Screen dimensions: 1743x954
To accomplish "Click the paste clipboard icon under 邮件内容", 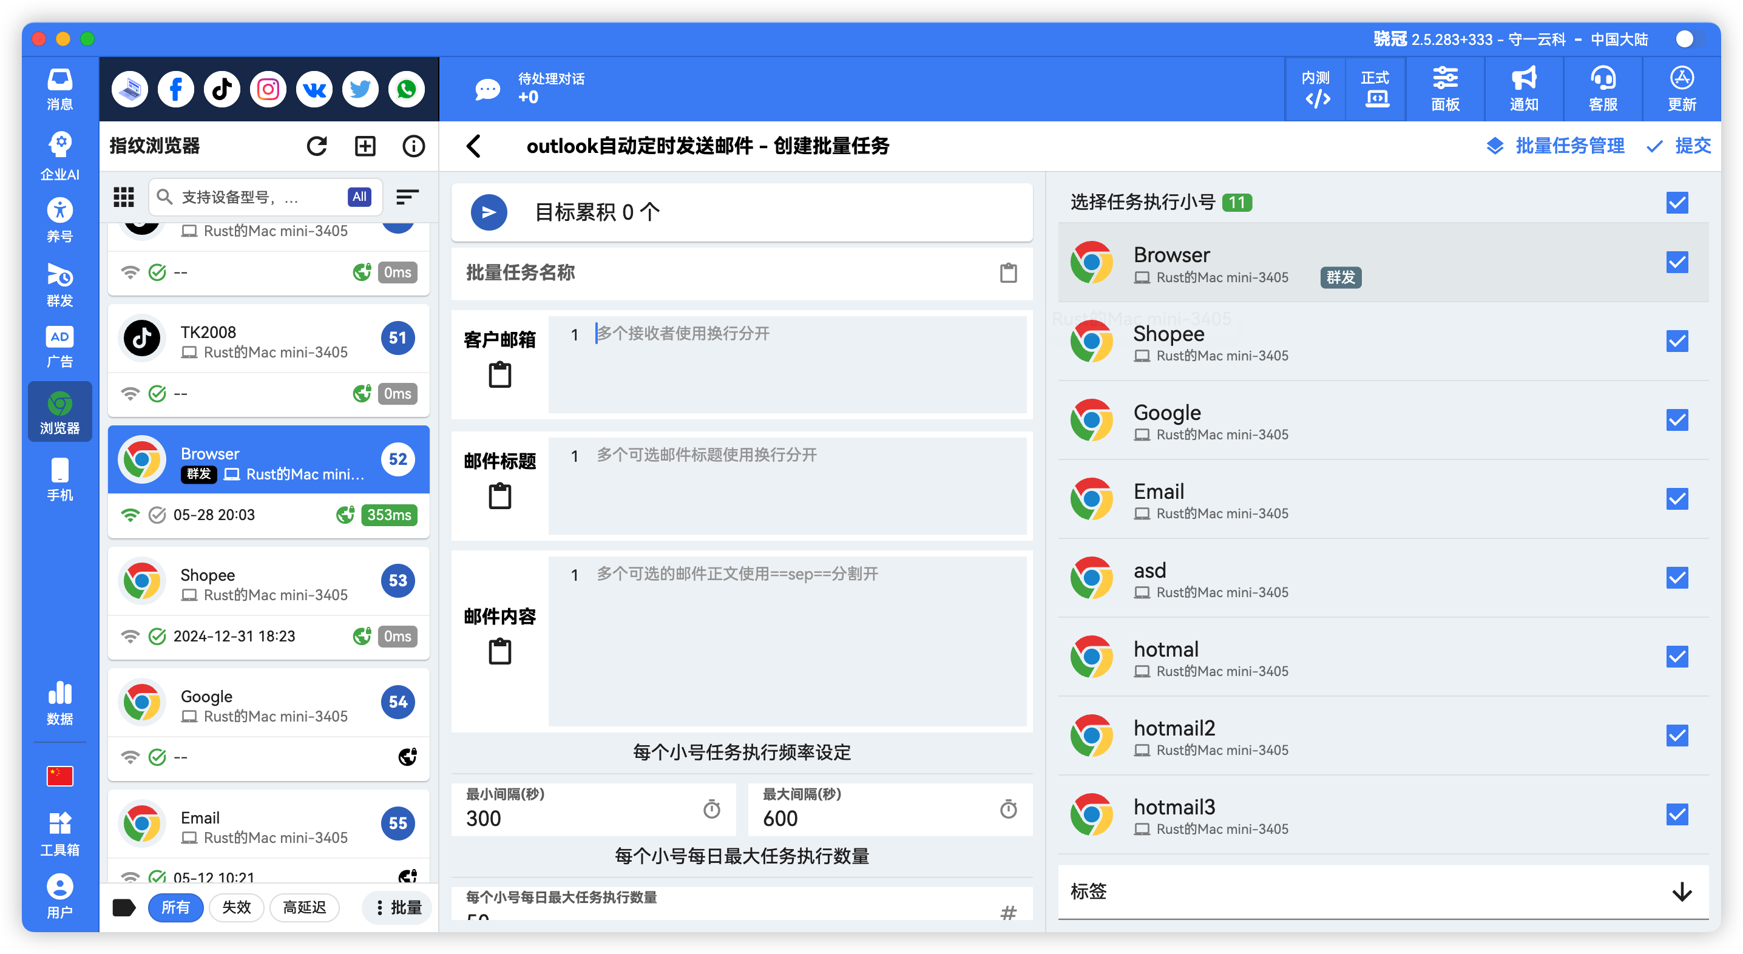I will tap(500, 651).
